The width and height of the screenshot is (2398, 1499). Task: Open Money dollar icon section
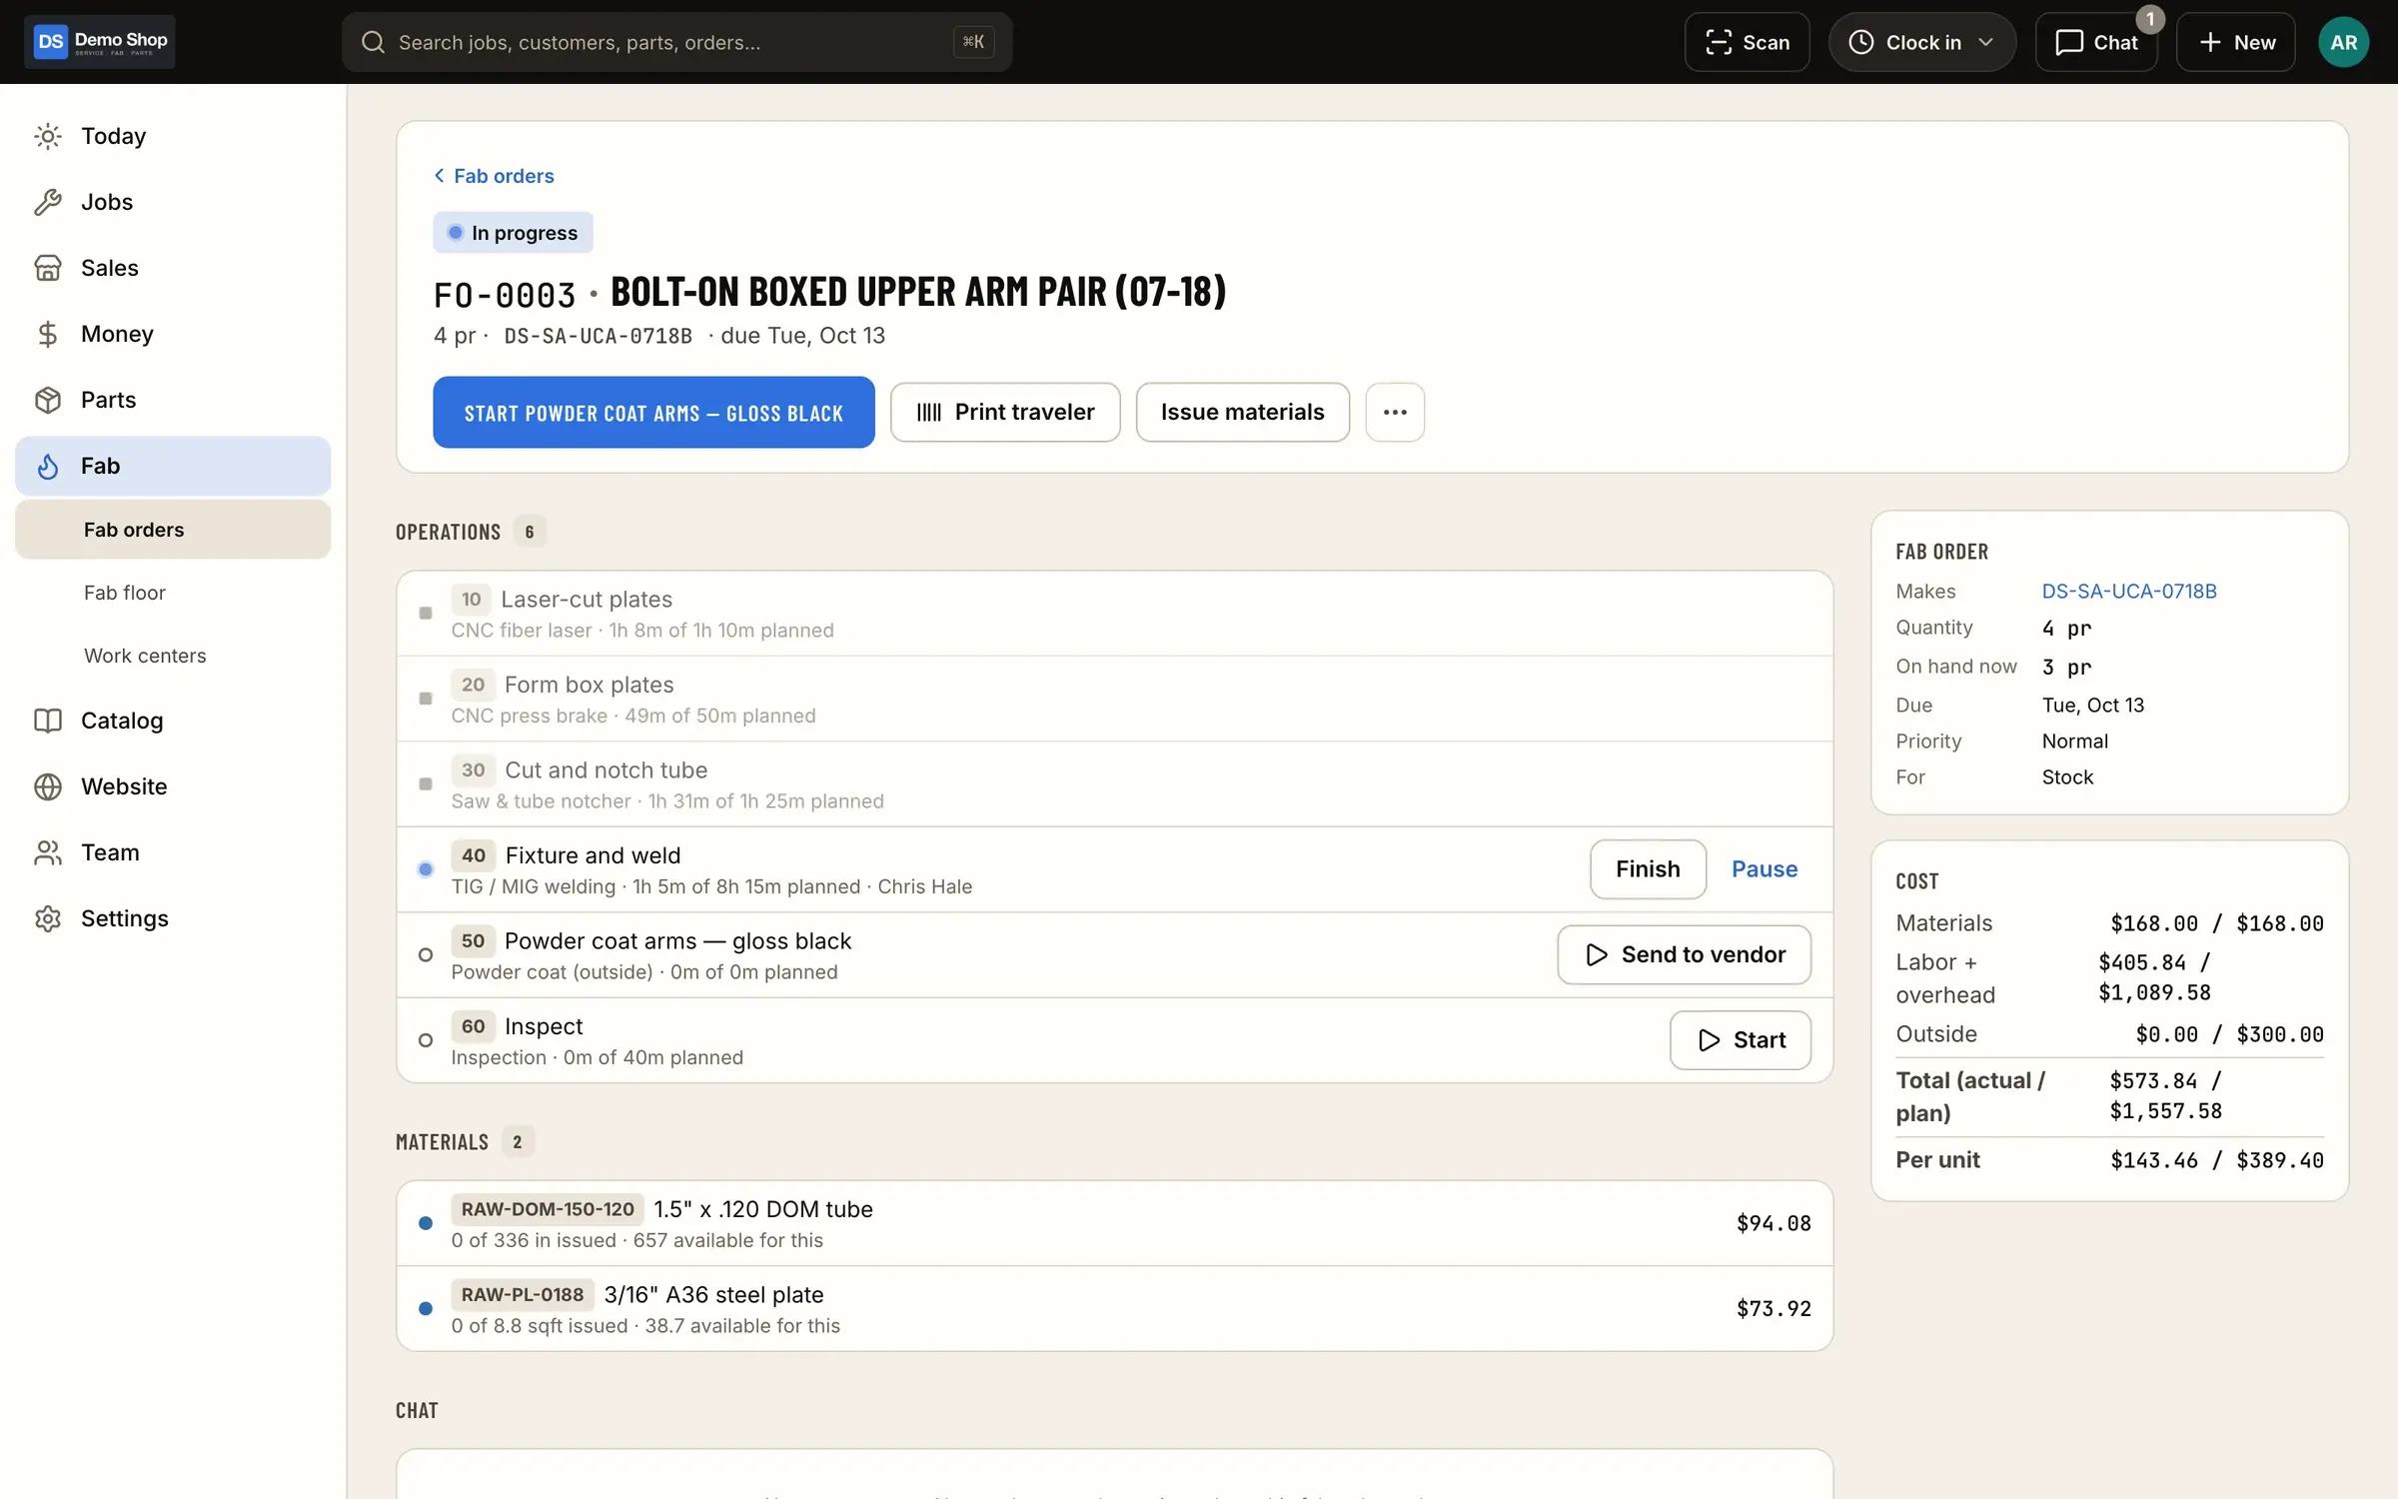[x=48, y=334]
